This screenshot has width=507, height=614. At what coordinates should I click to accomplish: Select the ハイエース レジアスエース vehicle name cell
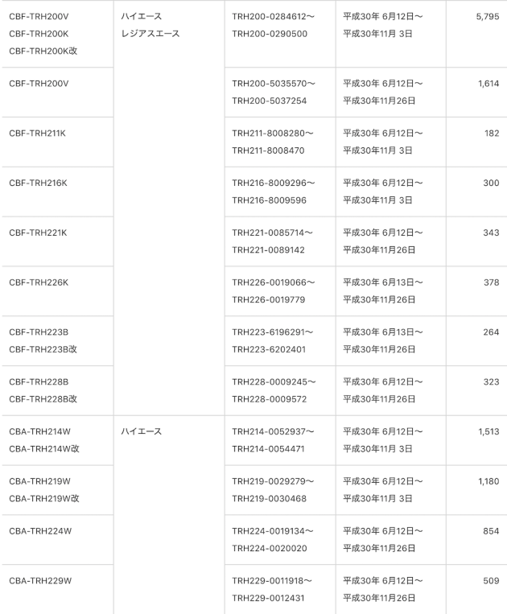point(169,208)
